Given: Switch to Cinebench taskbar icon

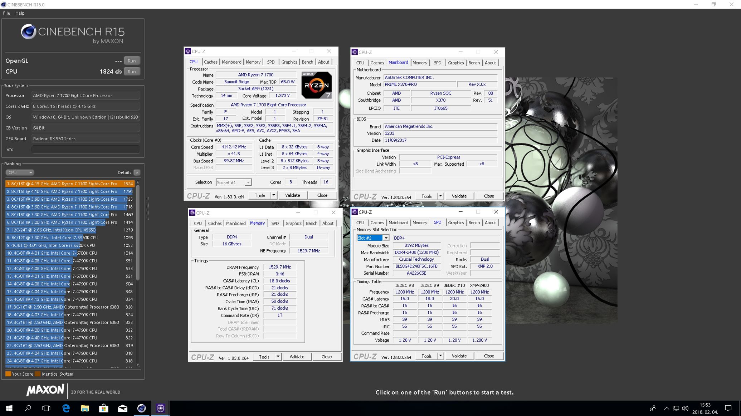Looking at the screenshot, I should pos(142,408).
